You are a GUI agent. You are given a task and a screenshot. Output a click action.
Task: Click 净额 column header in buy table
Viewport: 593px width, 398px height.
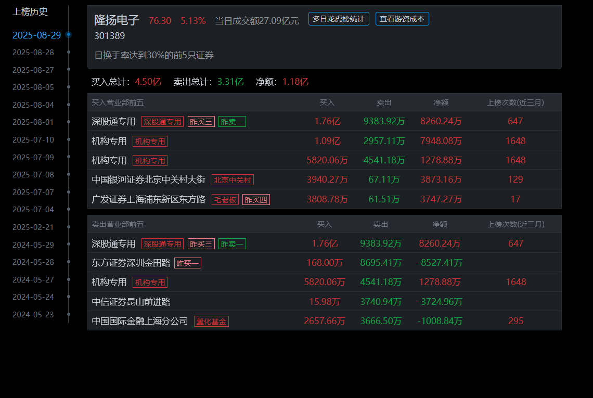pyautogui.click(x=441, y=102)
